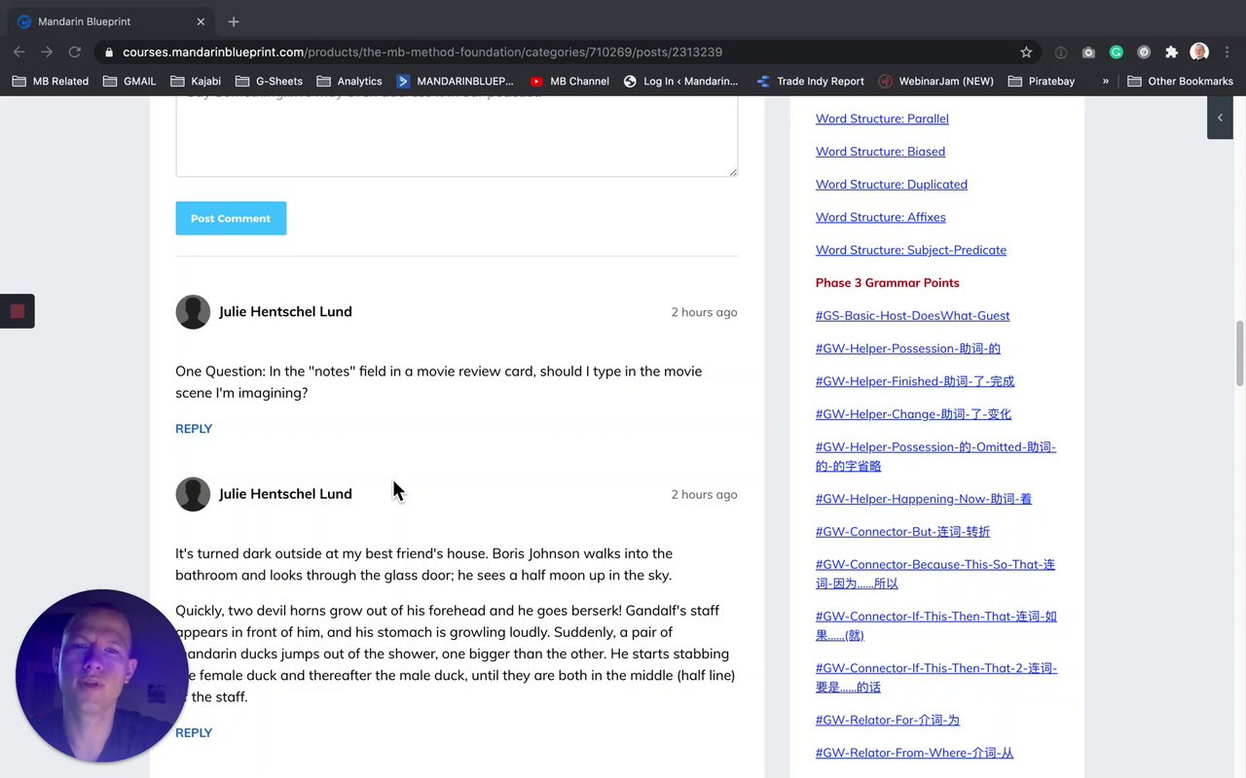Open #GW-Helper-Change-助词-了-变化 link
This screenshot has width=1246, height=778.
[913, 414]
